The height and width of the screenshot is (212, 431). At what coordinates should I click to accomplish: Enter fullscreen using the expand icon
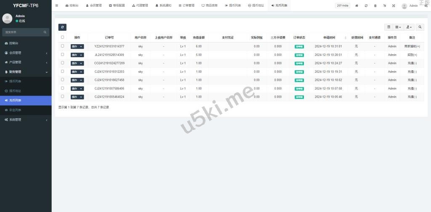pos(394,5)
